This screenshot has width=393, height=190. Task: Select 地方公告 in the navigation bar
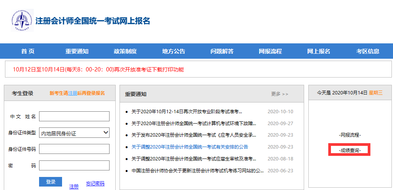174,51
